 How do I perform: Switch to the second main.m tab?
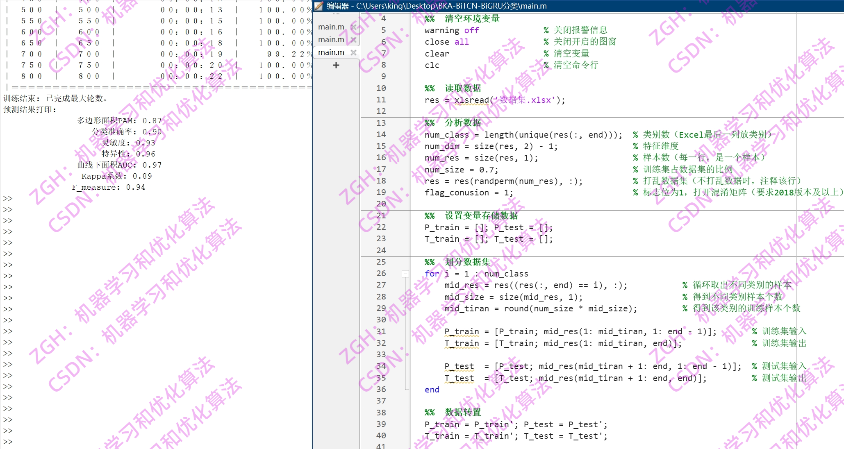[331, 40]
